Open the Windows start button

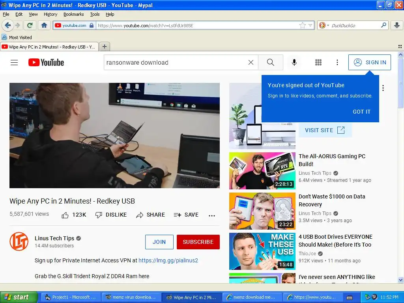19,297
